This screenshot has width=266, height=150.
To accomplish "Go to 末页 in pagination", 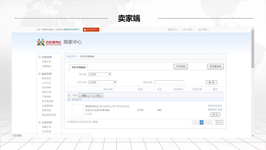I will pyautogui.click(x=207, y=122).
